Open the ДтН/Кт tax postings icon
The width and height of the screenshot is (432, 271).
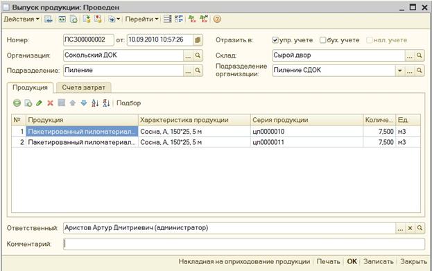pyautogui.click(x=204, y=19)
